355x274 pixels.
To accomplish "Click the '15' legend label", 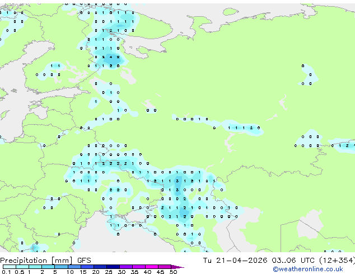I will 83,272.
